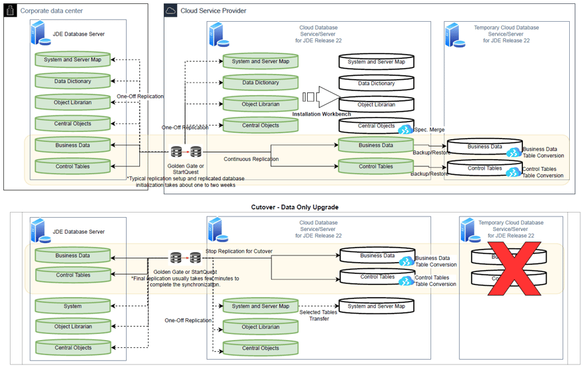Select the JDE Database Server icon in the corporate data center
587x369 pixels.
tap(41, 33)
